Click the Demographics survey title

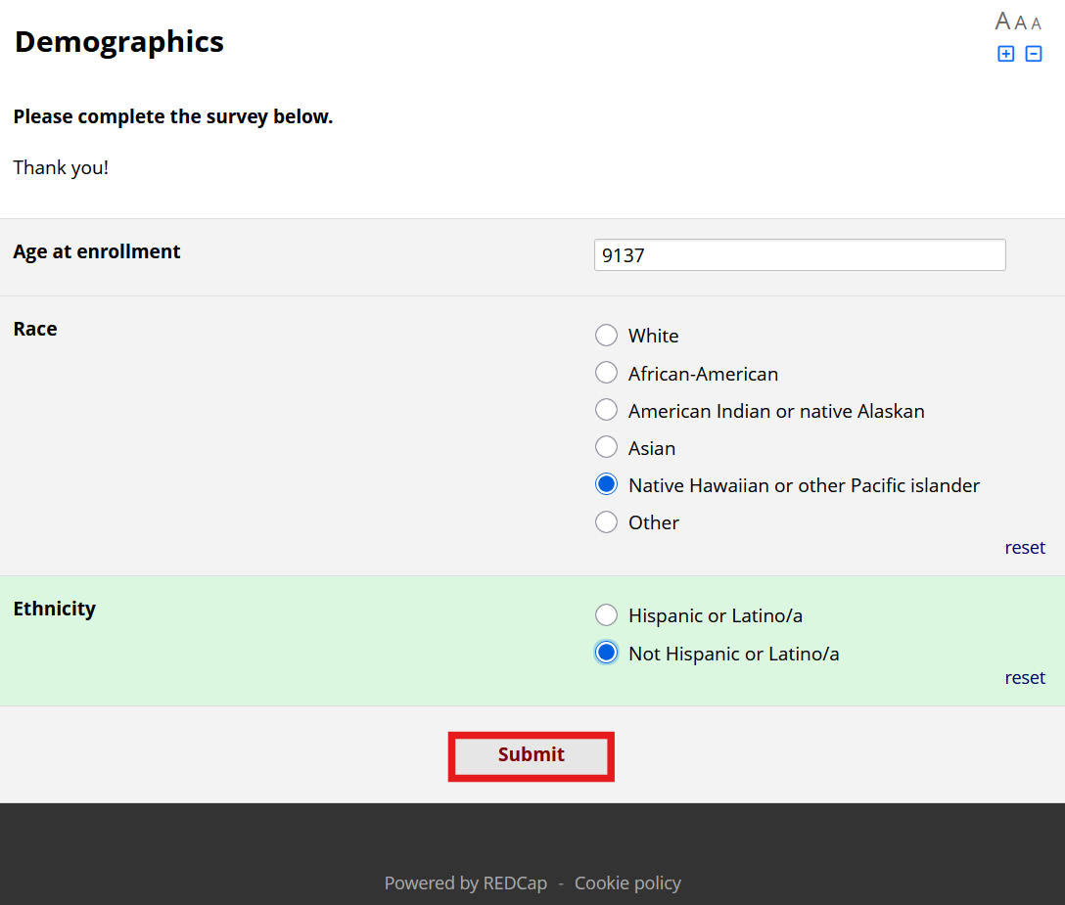(x=118, y=42)
